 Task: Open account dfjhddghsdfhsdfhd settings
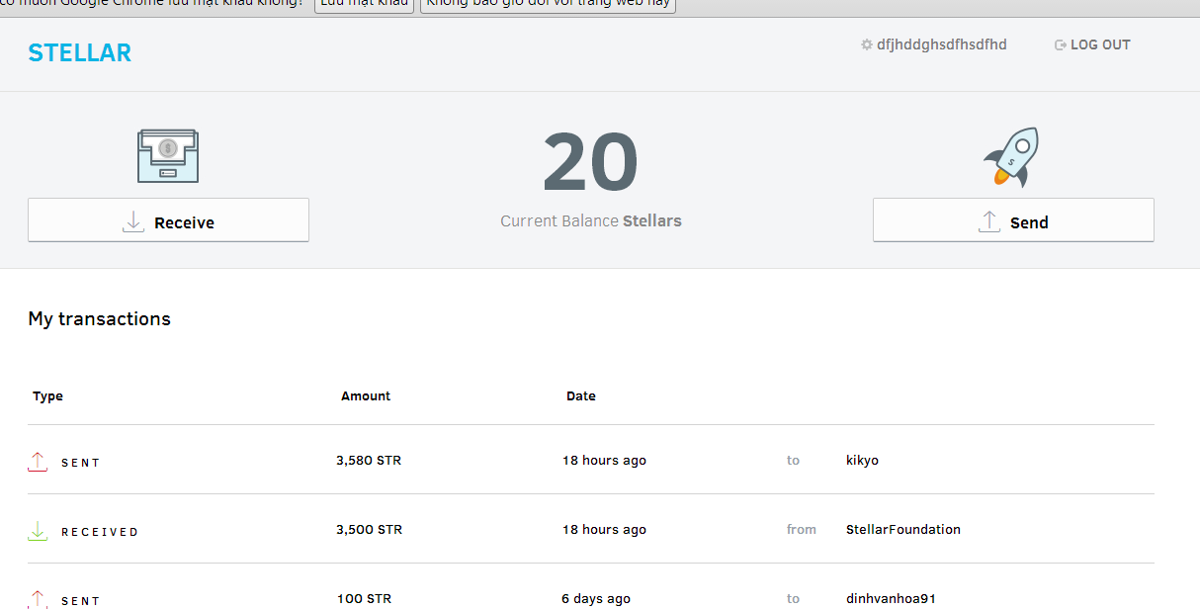(x=941, y=44)
